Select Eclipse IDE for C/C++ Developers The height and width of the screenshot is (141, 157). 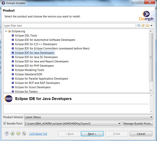[x=36, y=44]
